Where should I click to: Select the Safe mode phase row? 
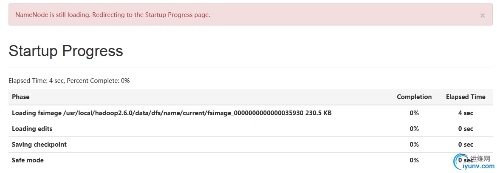tap(251, 160)
